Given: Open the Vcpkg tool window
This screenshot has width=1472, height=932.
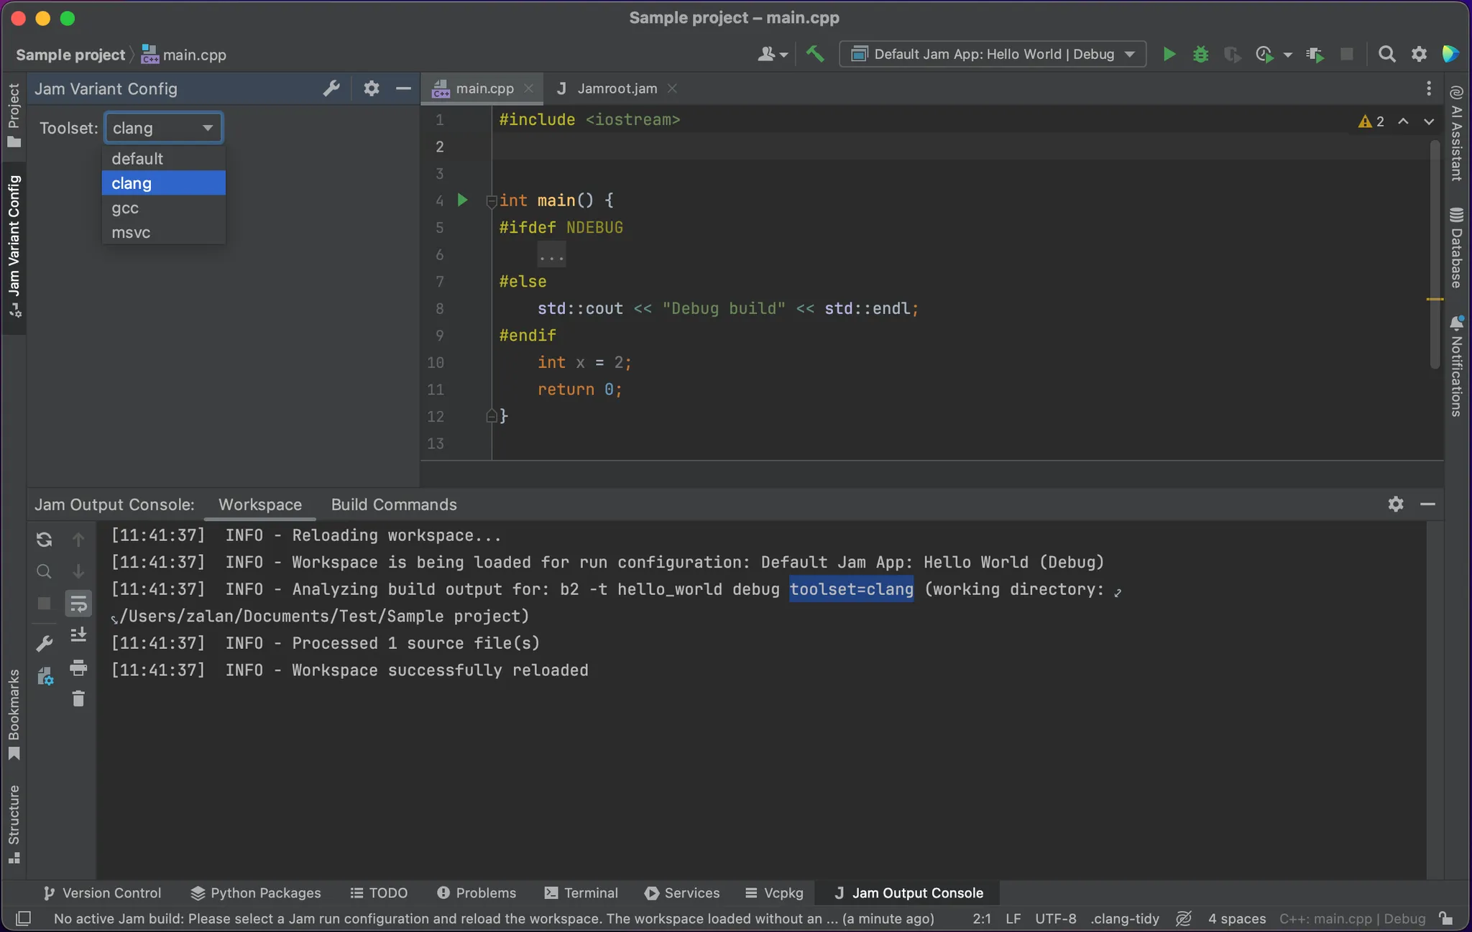Looking at the screenshot, I should tap(774, 892).
